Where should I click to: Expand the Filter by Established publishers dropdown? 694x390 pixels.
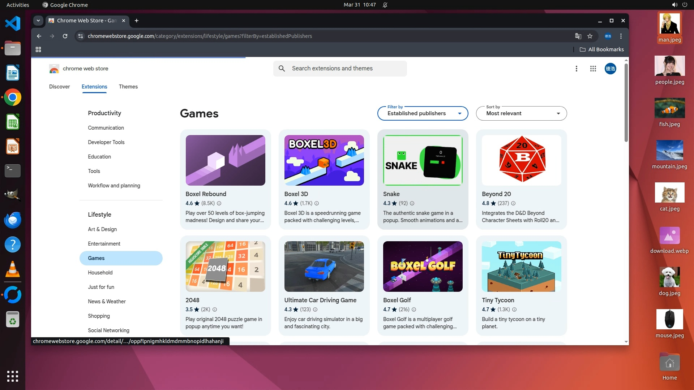pos(423,113)
